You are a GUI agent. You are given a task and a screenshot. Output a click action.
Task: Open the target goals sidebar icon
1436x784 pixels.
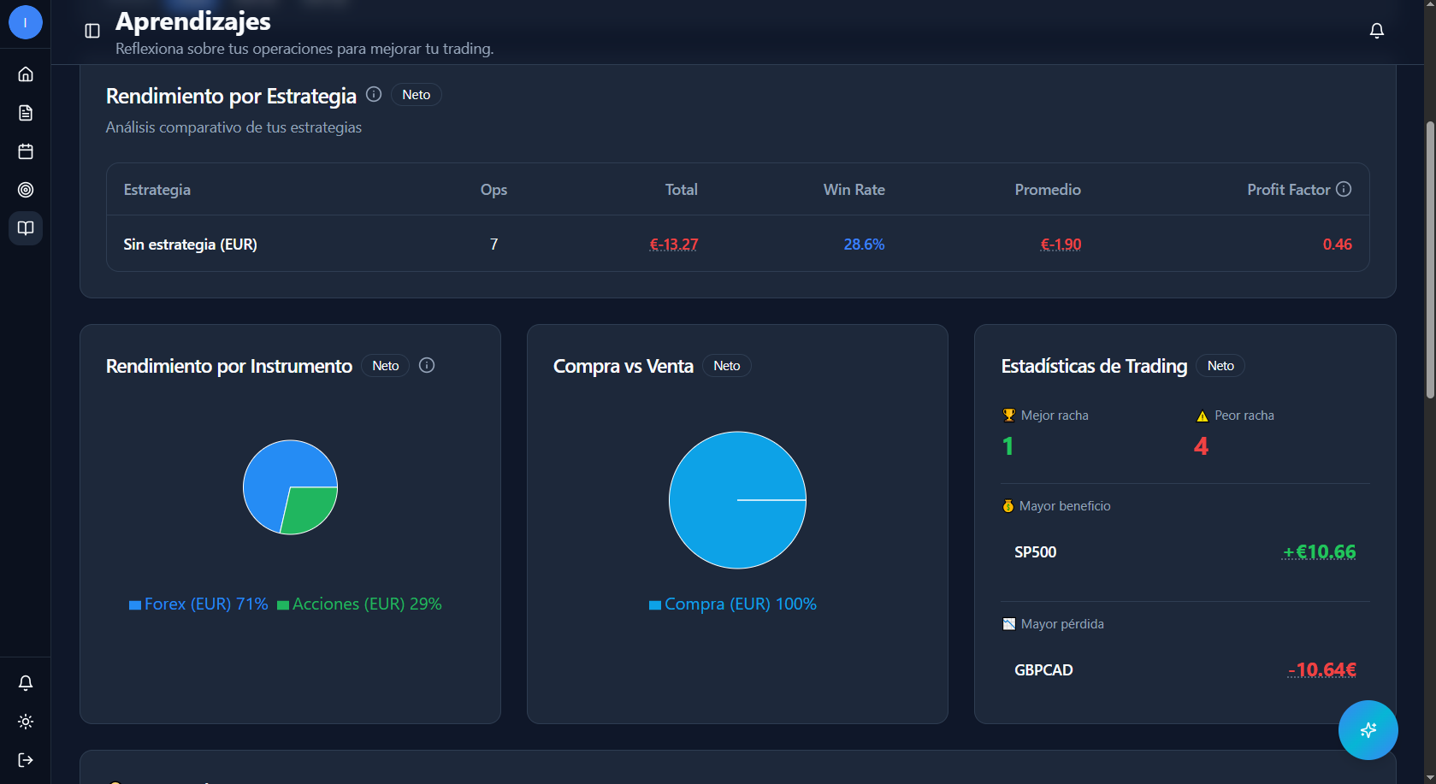click(26, 190)
